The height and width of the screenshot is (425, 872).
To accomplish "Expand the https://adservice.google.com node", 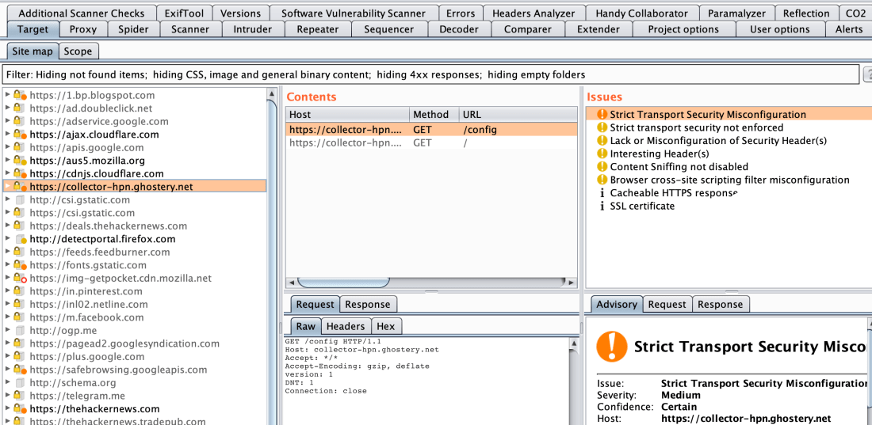I will click(8, 121).
